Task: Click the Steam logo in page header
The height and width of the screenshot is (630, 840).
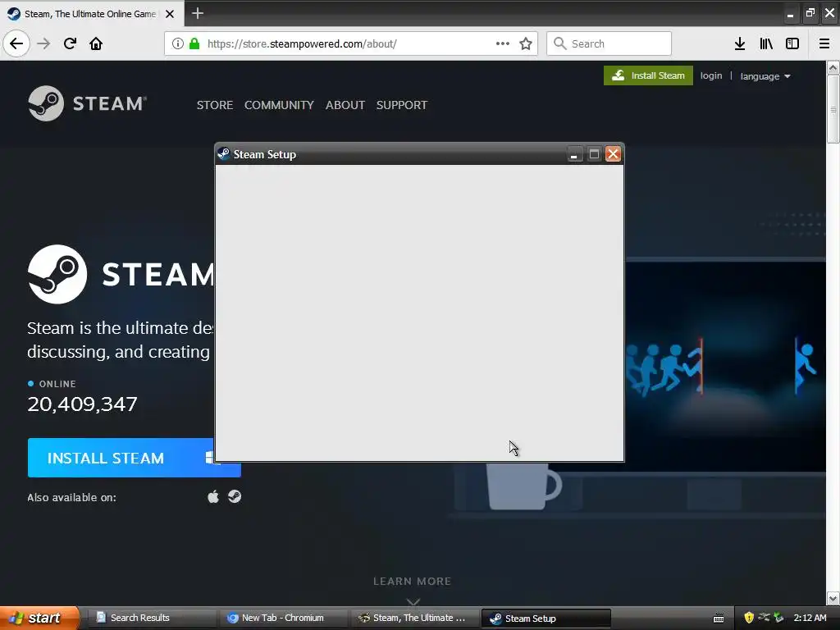Action: click(87, 103)
